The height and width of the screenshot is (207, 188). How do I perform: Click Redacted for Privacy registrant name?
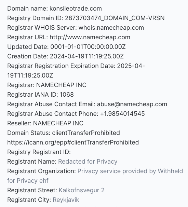click(88, 162)
